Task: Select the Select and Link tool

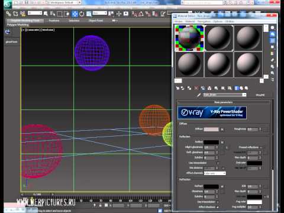Action: coord(8,14)
